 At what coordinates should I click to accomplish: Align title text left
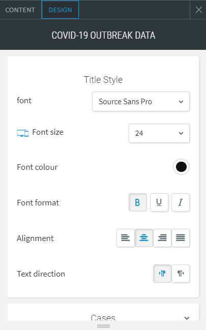coord(126,238)
